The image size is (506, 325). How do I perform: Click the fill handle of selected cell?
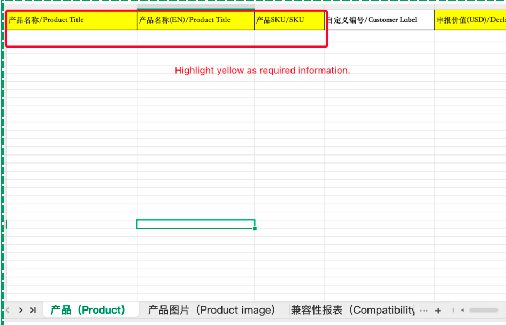click(x=255, y=229)
